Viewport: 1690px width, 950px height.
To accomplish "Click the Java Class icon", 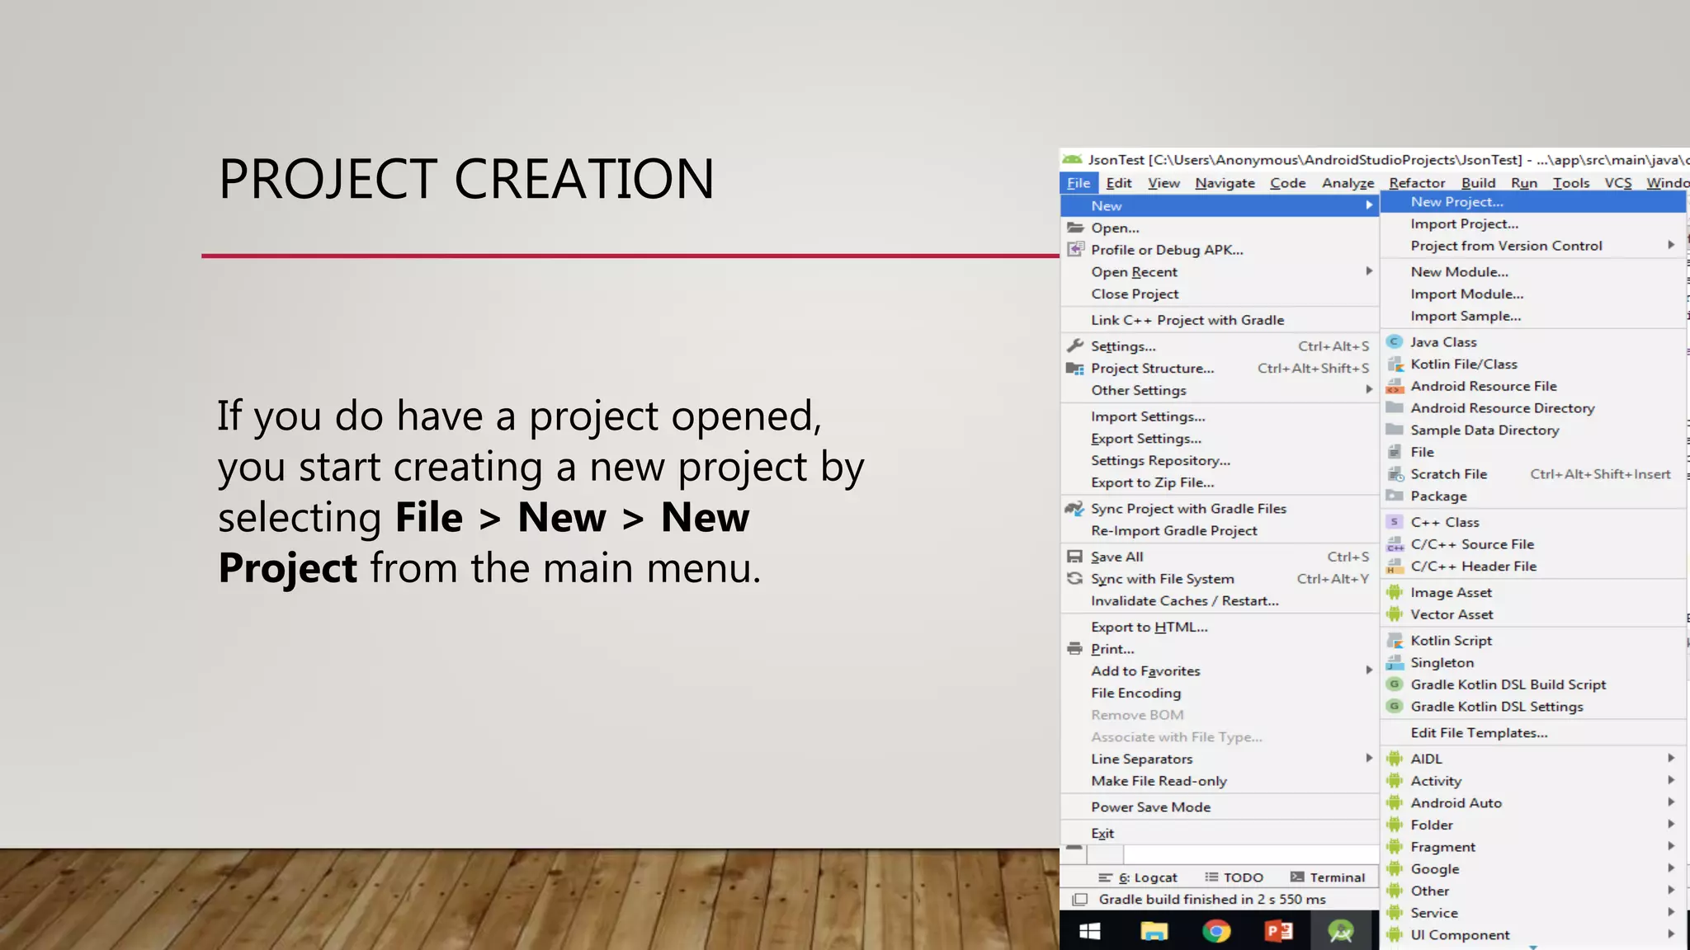I will point(1395,341).
